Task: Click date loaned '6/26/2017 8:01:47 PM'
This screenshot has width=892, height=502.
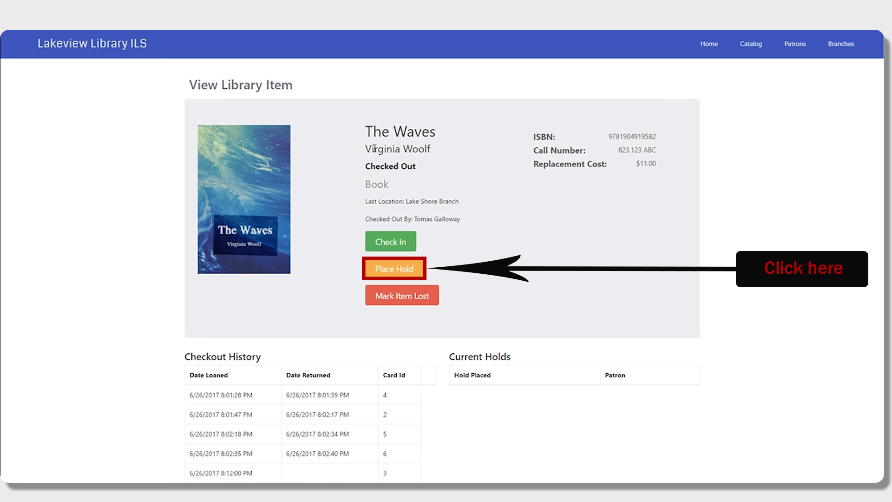Action: click(221, 415)
